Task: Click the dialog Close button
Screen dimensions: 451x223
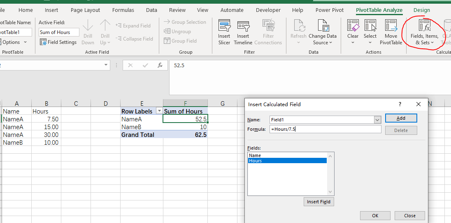Action: [409, 216]
